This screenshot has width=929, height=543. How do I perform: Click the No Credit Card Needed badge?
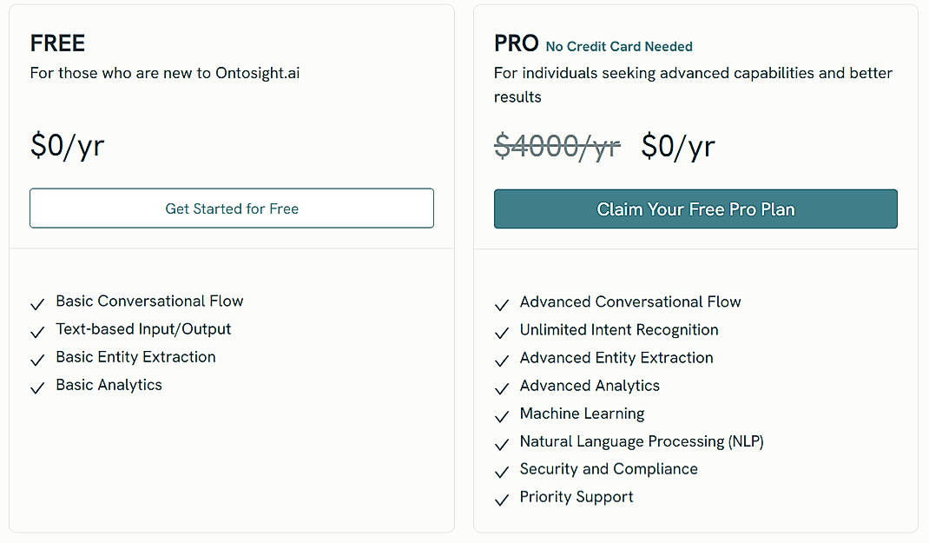pyautogui.click(x=618, y=46)
